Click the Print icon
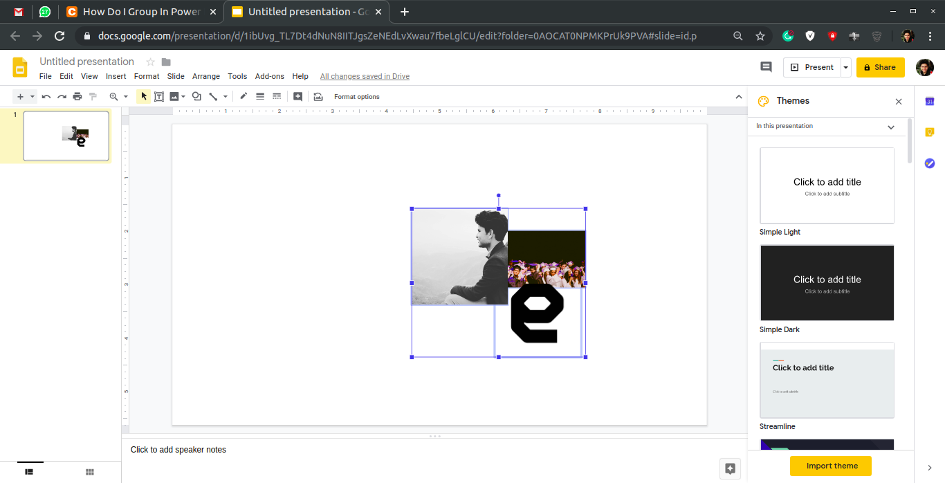 tap(77, 97)
